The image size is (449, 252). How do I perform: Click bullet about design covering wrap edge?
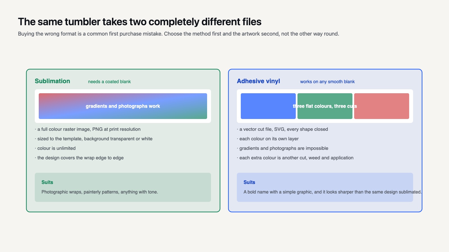coord(79,158)
